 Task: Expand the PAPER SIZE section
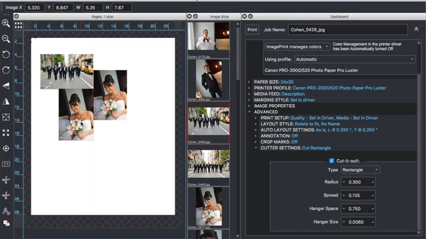249,82
